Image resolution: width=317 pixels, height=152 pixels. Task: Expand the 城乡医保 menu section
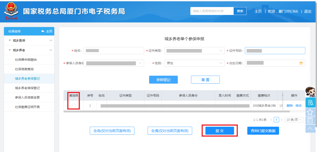tap(29, 40)
